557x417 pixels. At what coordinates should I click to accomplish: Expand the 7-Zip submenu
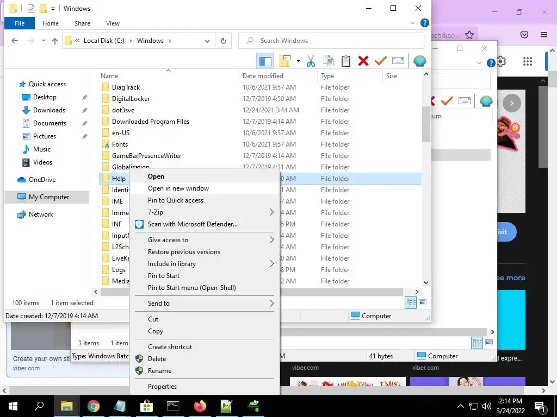205,212
